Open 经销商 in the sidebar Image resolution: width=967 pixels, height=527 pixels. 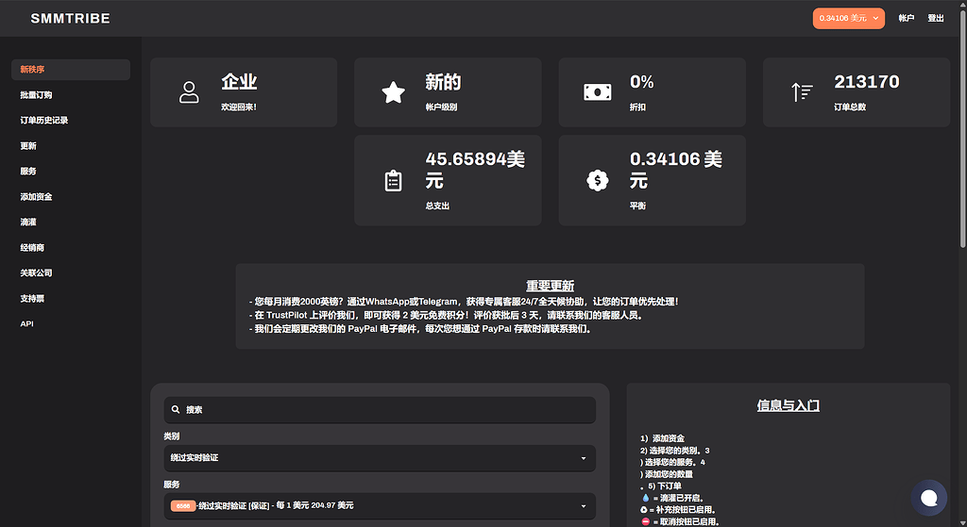pyautogui.click(x=32, y=248)
